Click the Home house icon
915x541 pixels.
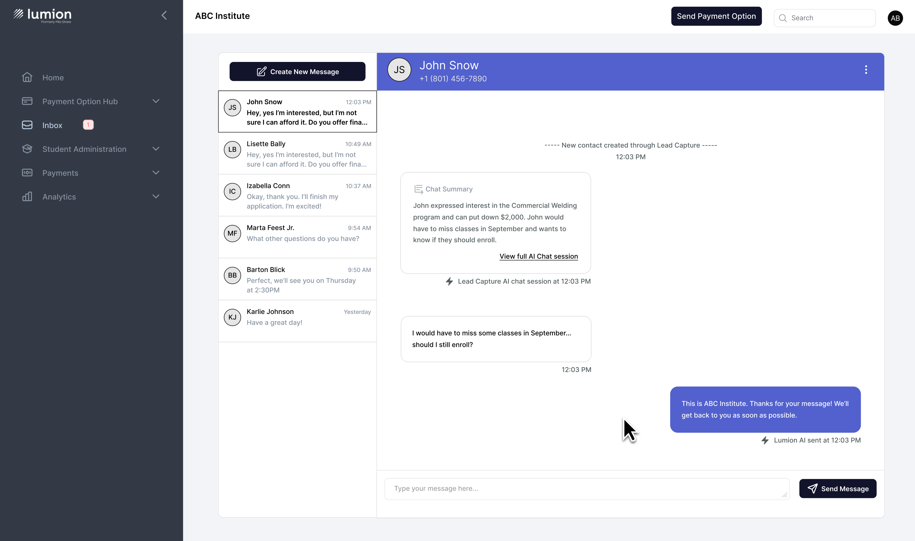27,77
